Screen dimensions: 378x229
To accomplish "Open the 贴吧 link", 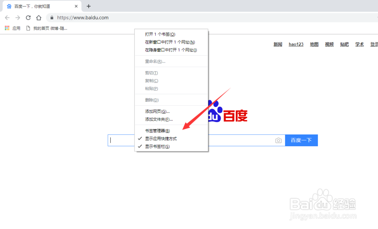I will (344, 44).
